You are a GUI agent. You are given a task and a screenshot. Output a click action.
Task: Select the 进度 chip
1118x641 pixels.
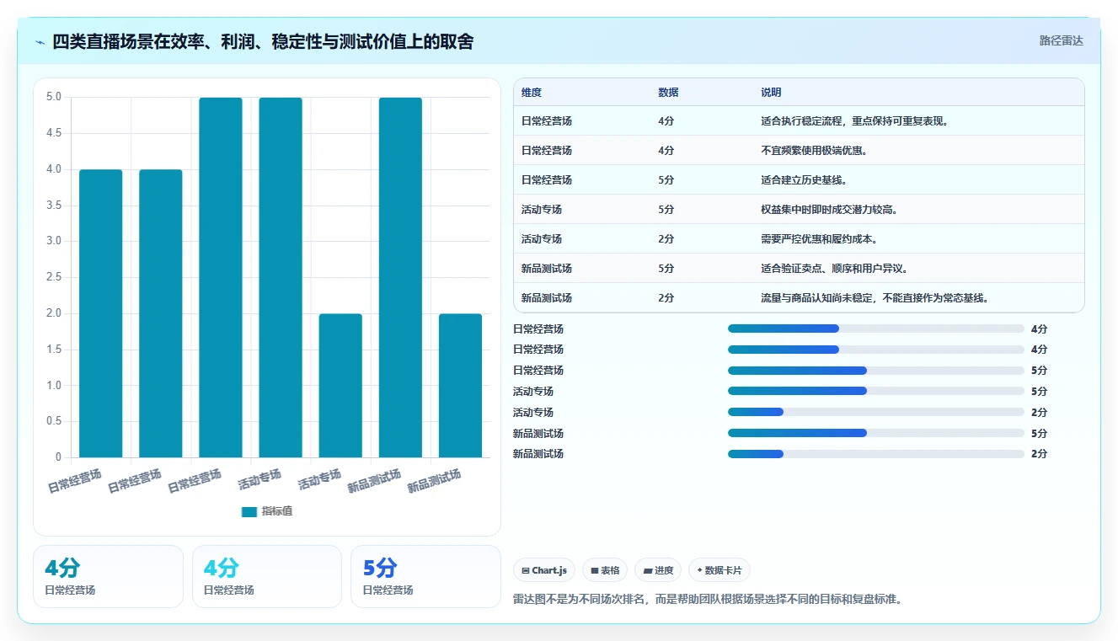click(658, 570)
